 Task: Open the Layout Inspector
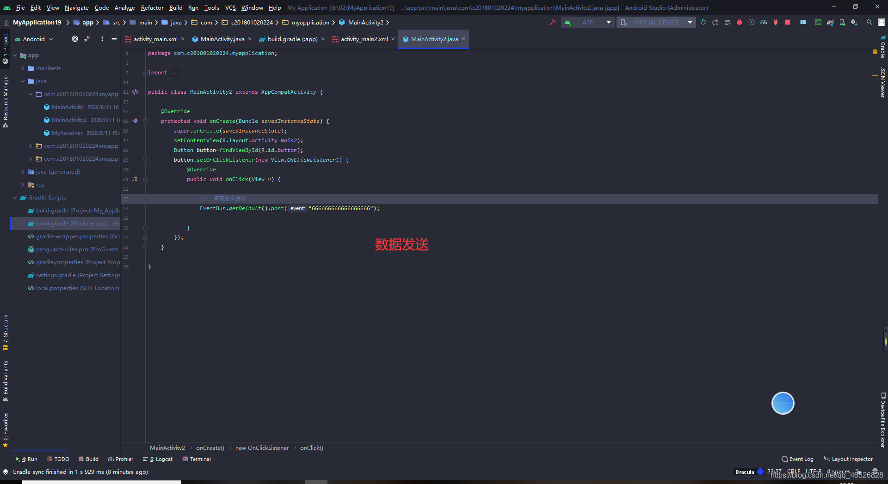[x=848, y=459]
